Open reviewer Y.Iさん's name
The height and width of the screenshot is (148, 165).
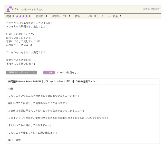(15, 9)
